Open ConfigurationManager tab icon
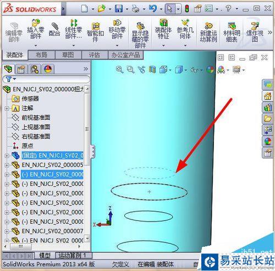The width and height of the screenshot is (275, 271). point(35,69)
